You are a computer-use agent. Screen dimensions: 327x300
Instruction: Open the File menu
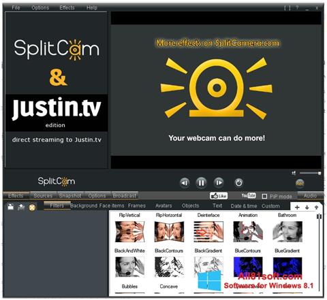[x=16, y=7]
